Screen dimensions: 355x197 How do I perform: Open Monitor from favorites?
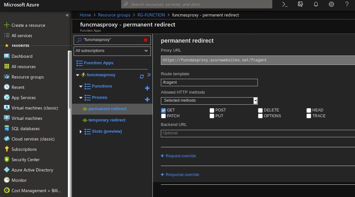[x=19, y=180]
